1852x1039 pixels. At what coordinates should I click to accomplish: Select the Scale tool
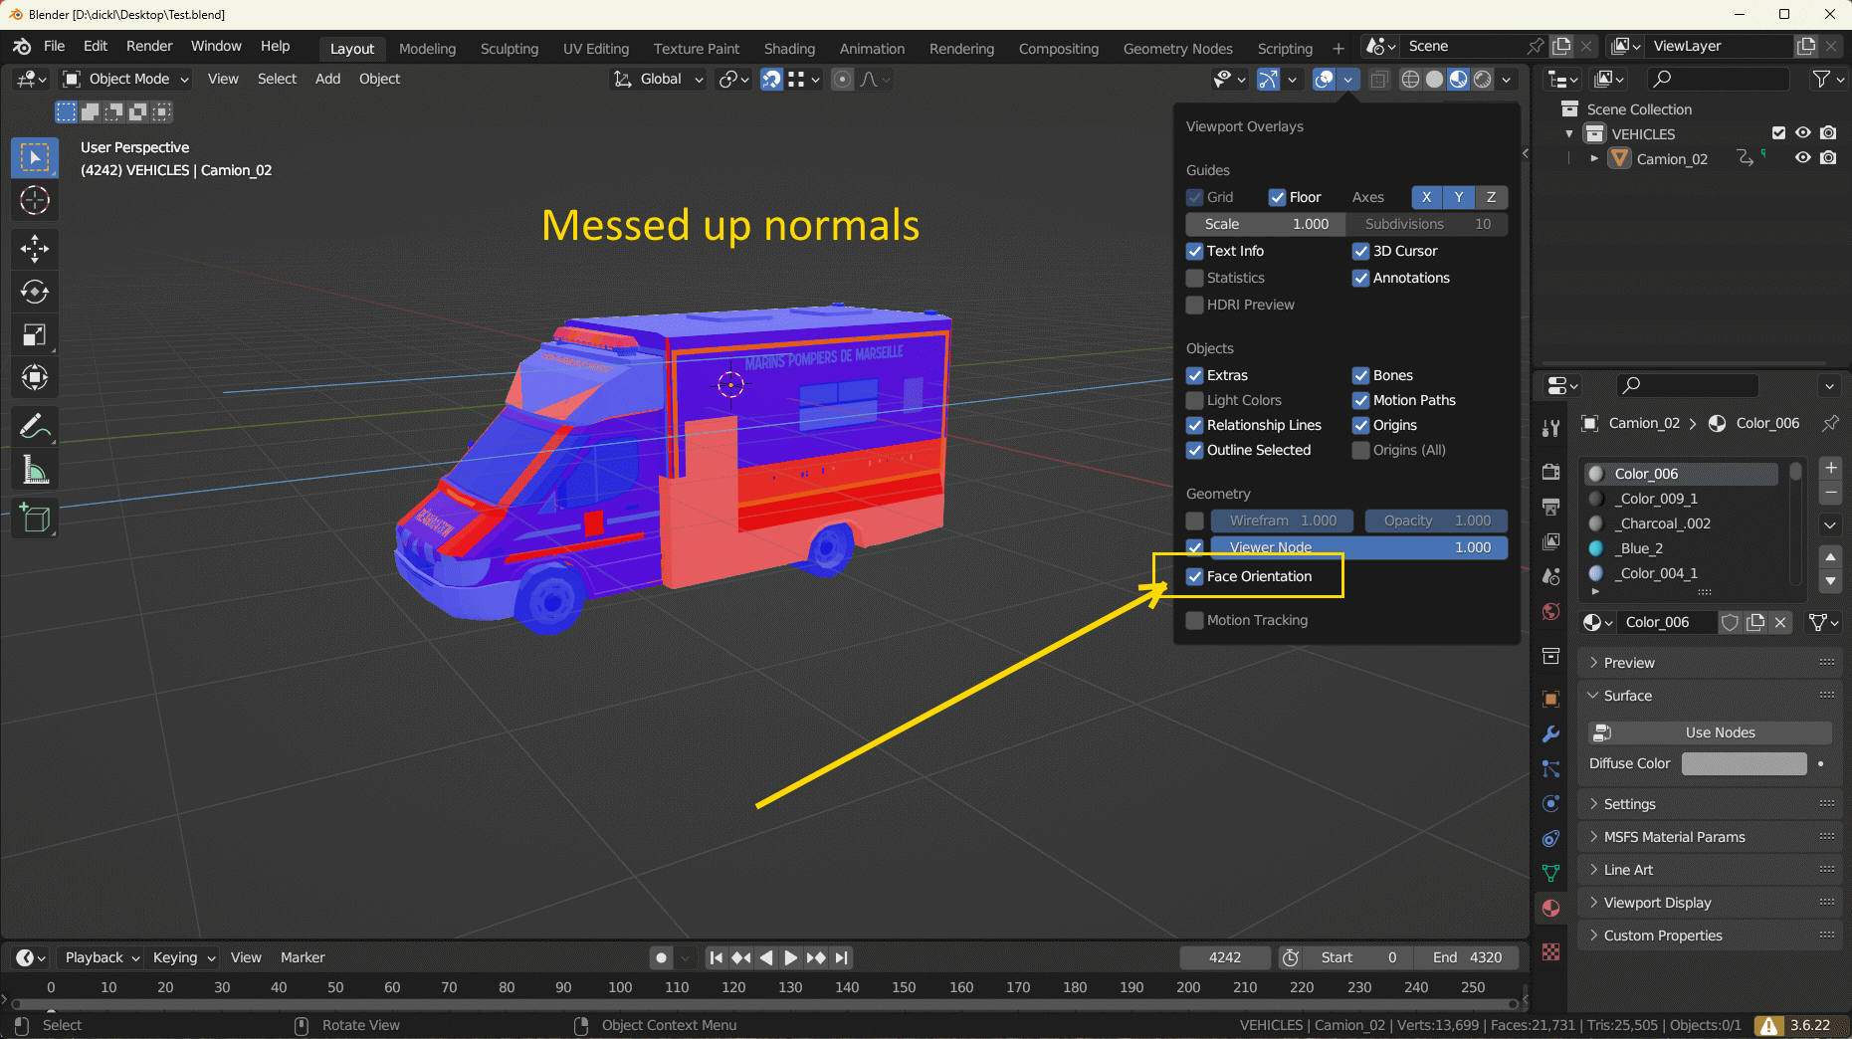pos(35,334)
